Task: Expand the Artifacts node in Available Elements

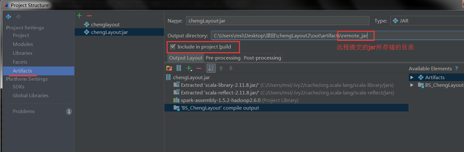Action: (412, 77)
